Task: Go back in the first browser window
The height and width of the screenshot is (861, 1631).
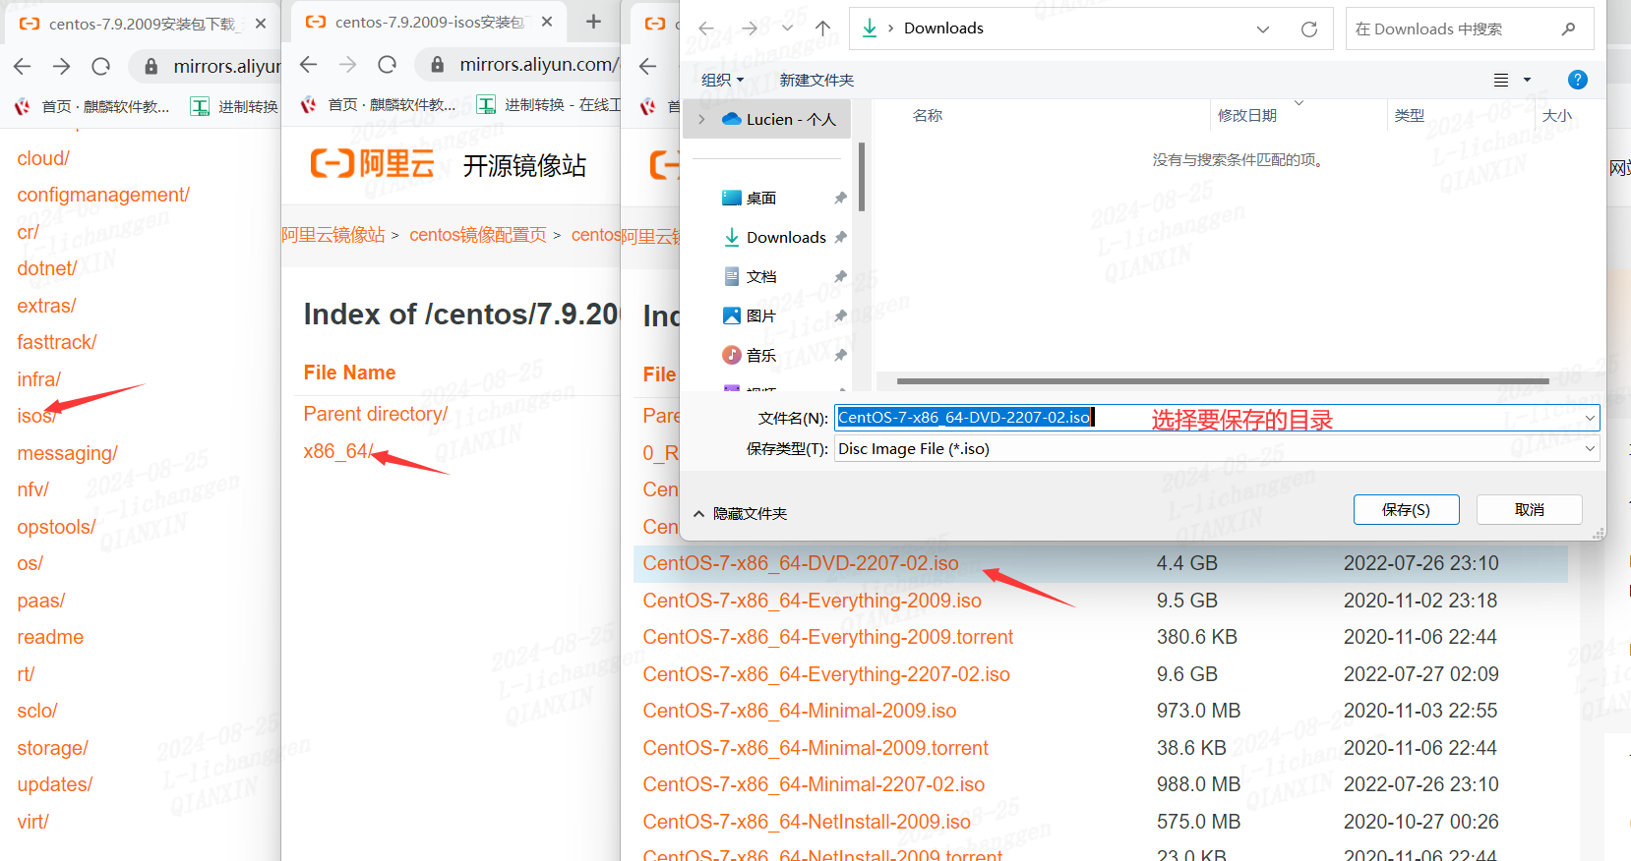Action: click(x=23, y=66)
